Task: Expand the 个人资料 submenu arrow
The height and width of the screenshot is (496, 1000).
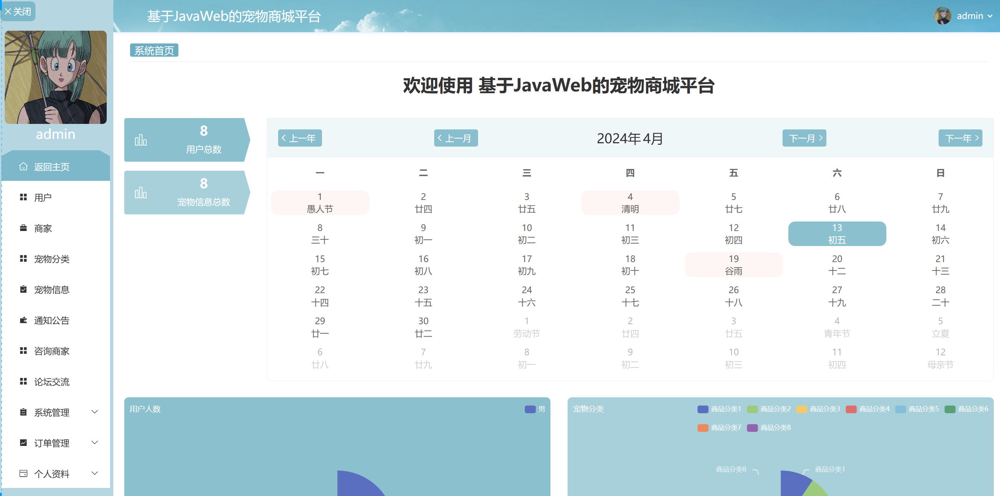Action: pos(94,473)
